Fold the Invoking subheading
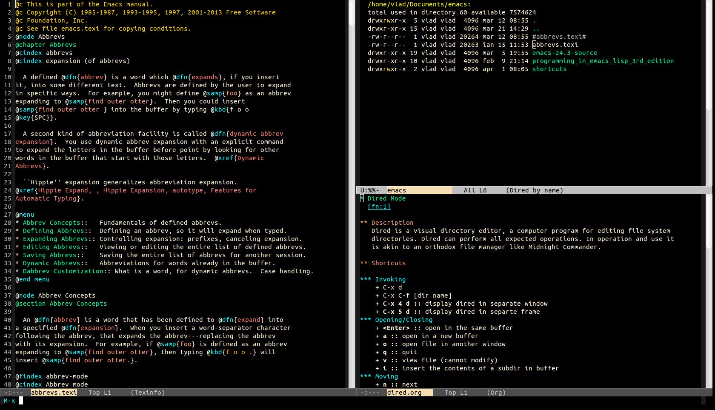This screenshot has width=715, height=410. [x=383, y=279]
